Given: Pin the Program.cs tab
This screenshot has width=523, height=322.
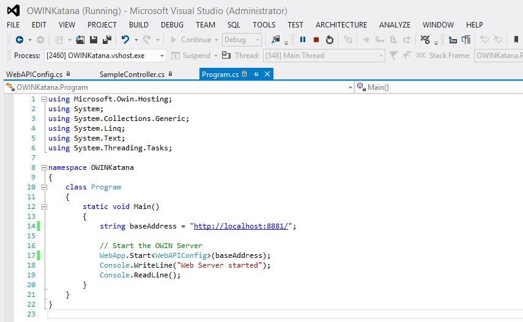Looking at the screenshot, I should [256, 74].
